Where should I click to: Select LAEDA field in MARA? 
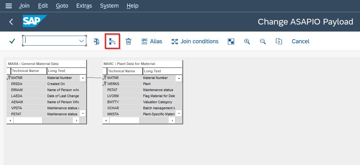point(17,96)
